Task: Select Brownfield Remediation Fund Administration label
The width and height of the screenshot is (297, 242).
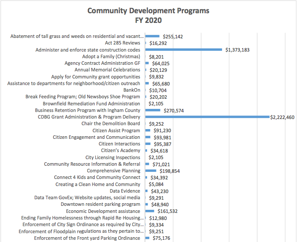Action: (x=91, y=104)
